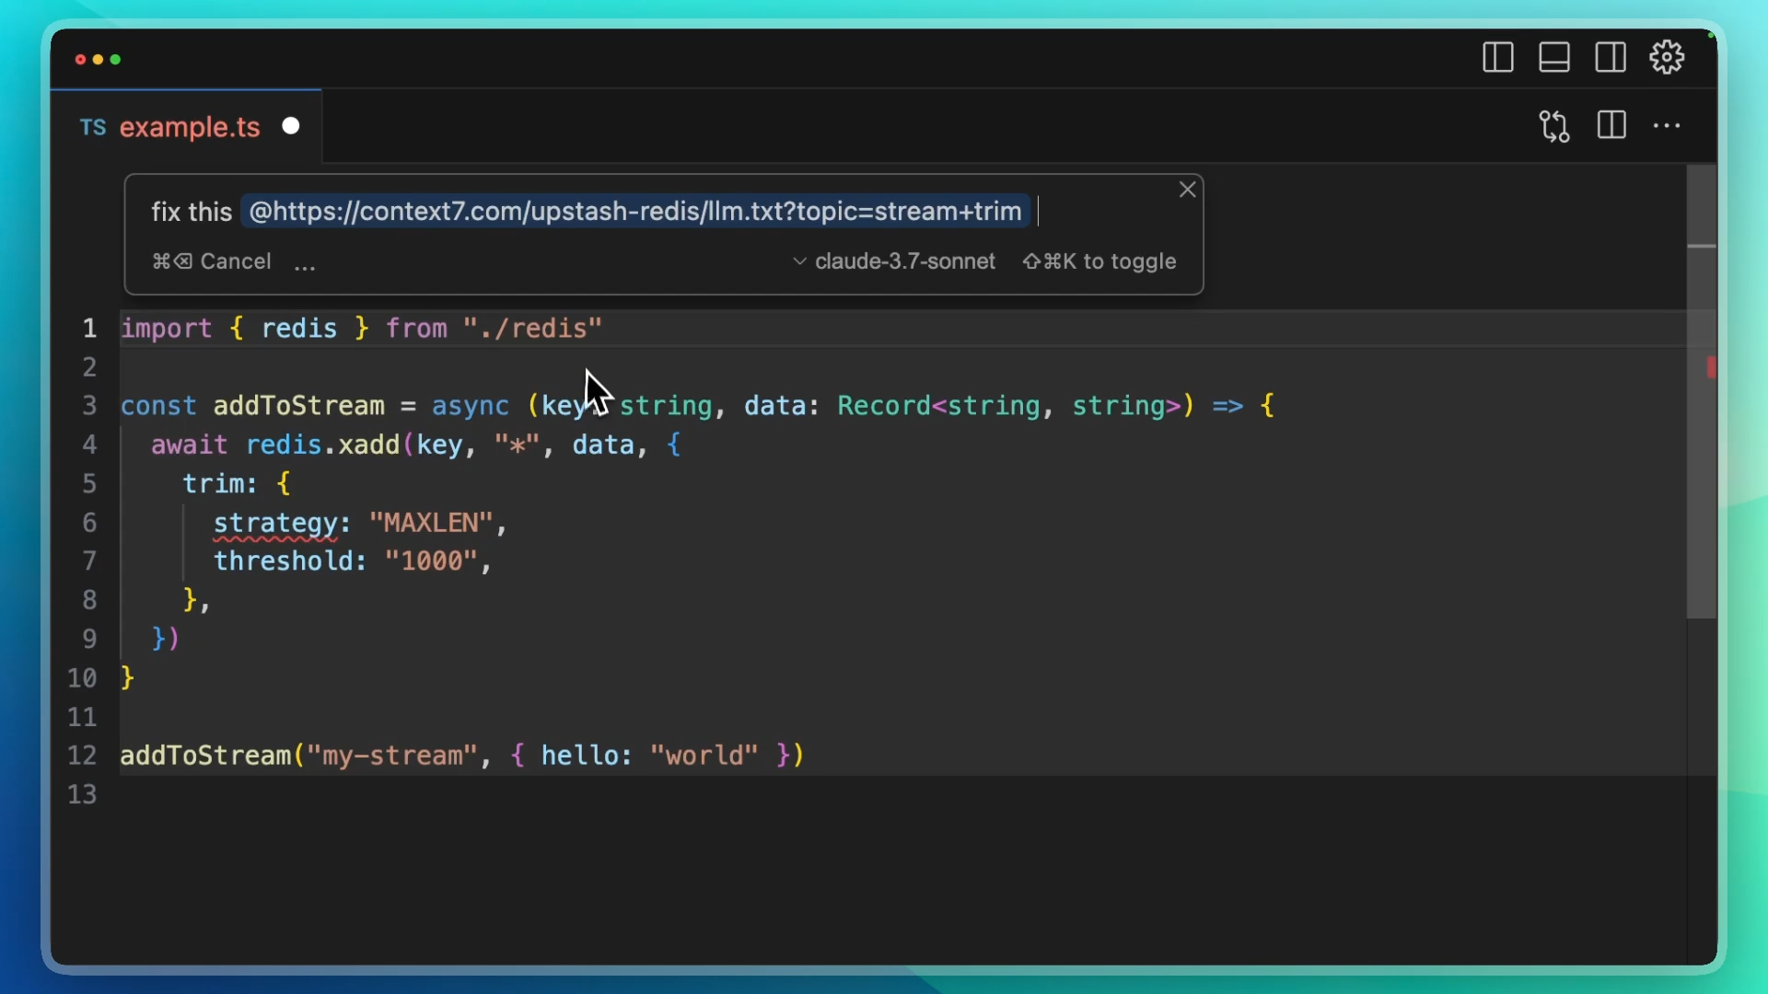Select the example.ts tab

click(x=190, y=127)
